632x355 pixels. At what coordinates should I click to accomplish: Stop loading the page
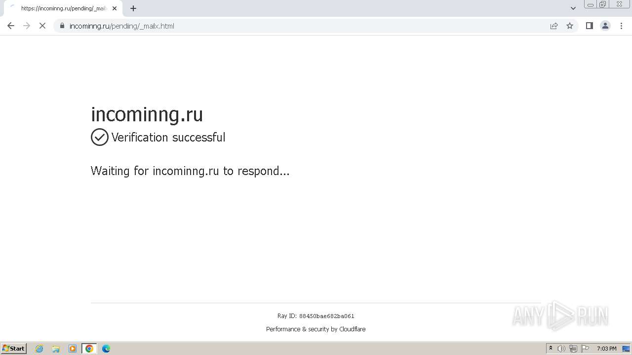pos(42,26)
